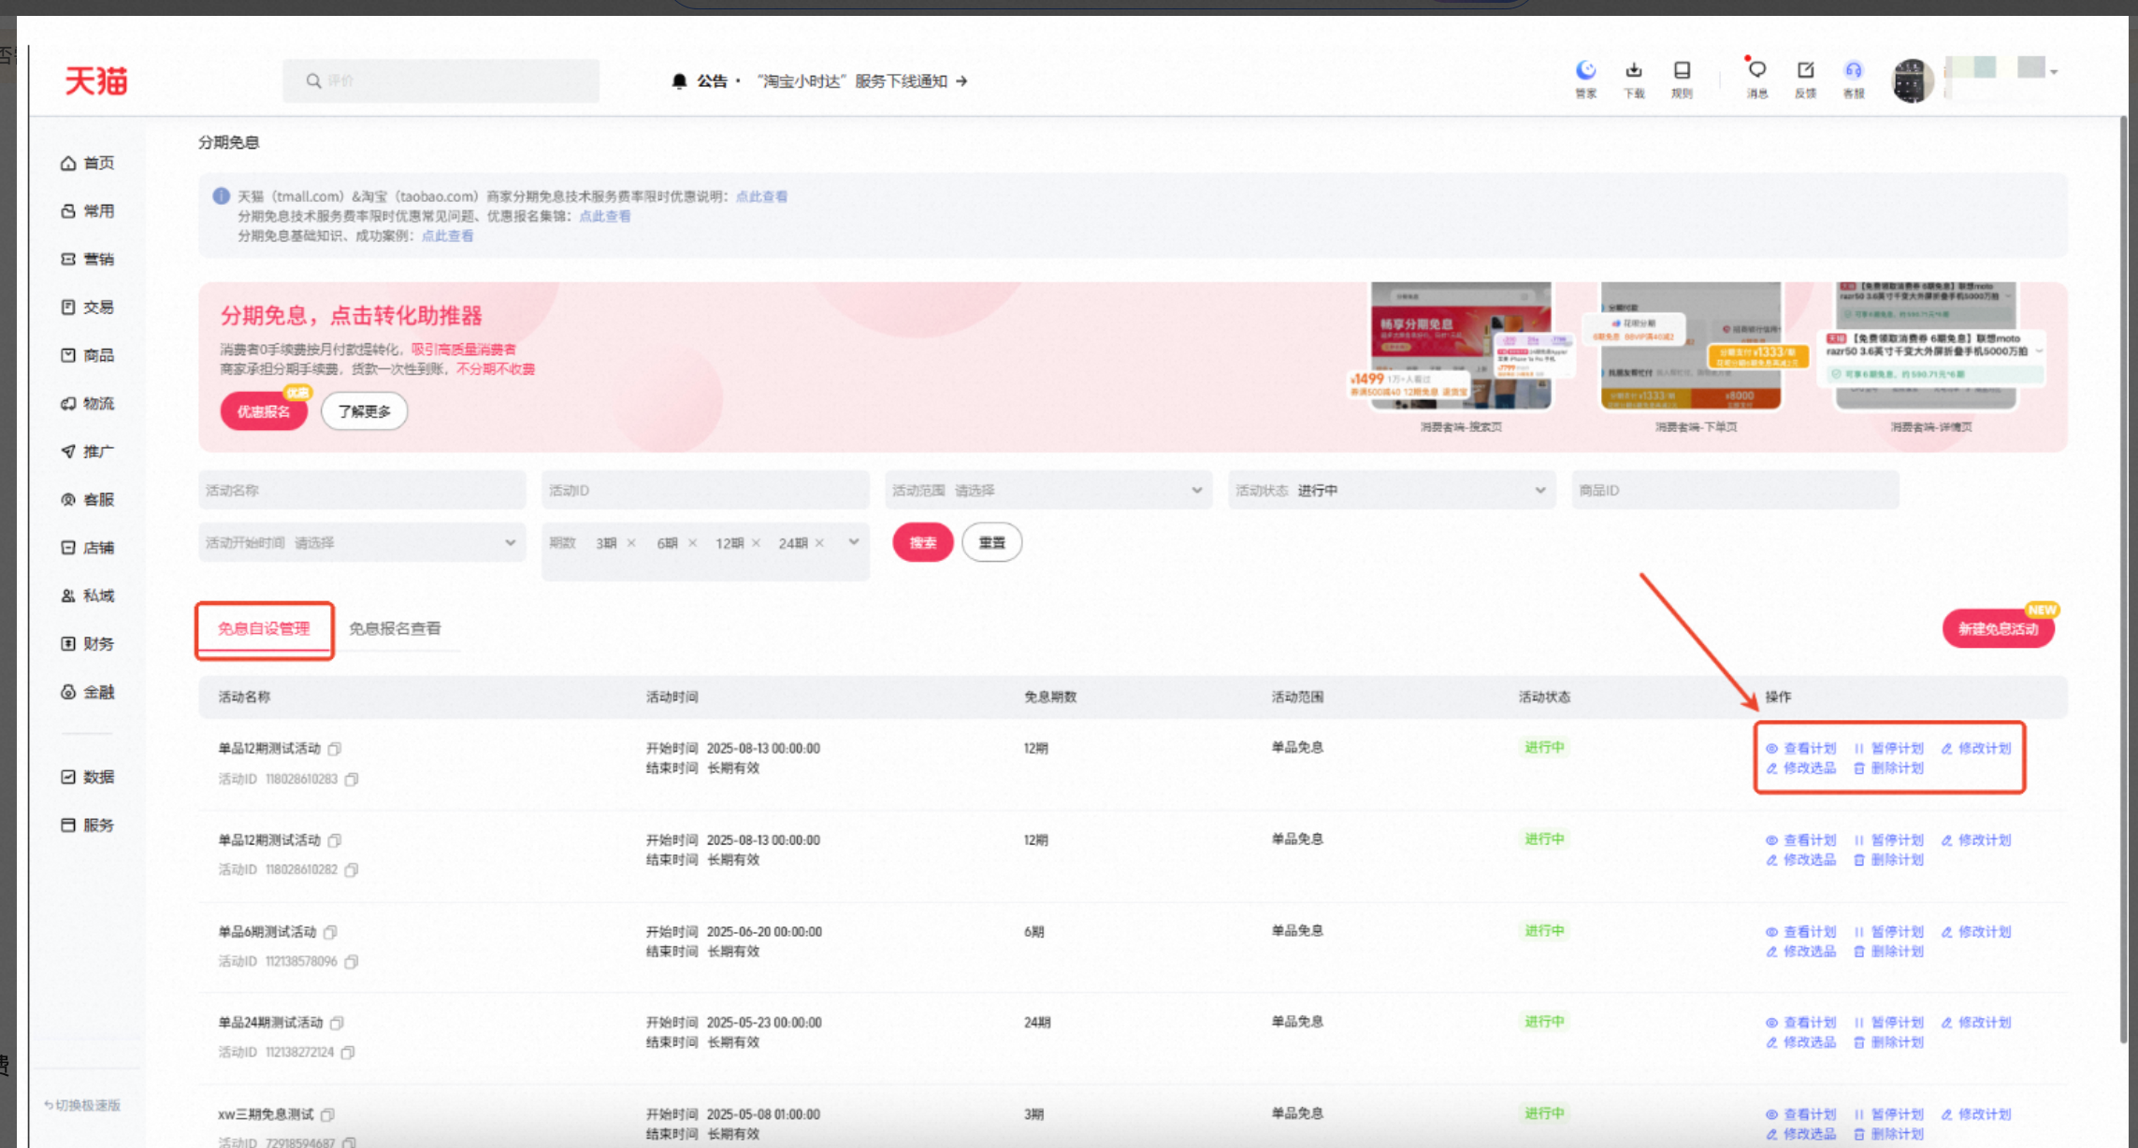Open the 规则 rules icon

1682,71
